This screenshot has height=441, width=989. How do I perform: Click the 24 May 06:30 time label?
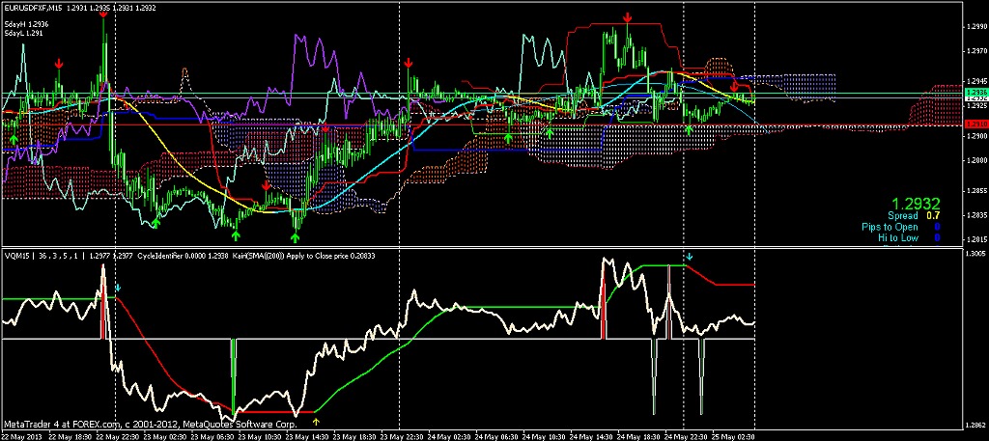coord(494,436)
